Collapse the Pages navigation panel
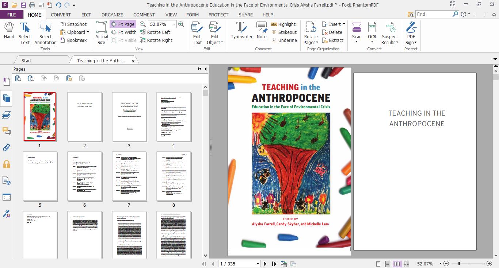 [205, 69]
